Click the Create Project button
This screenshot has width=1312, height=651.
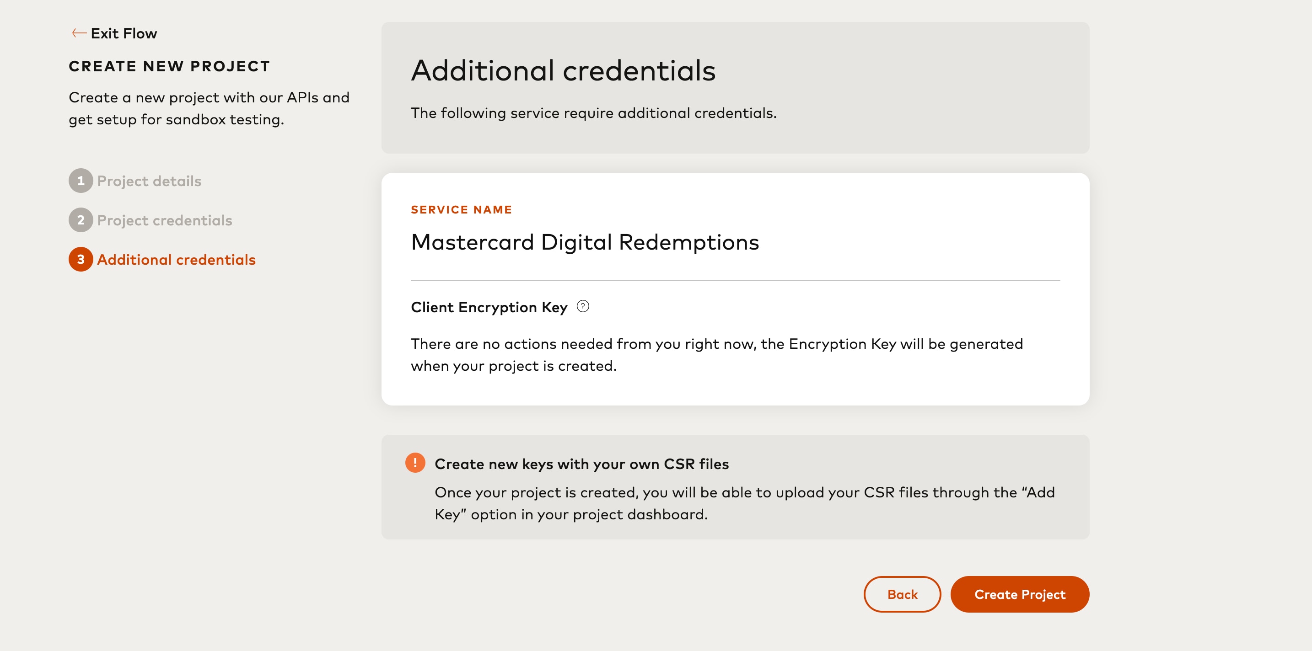[x=1020, y=594]
